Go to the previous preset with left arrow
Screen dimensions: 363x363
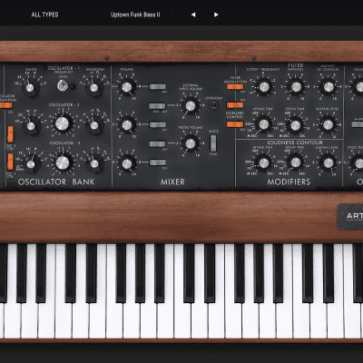point(193,15)
